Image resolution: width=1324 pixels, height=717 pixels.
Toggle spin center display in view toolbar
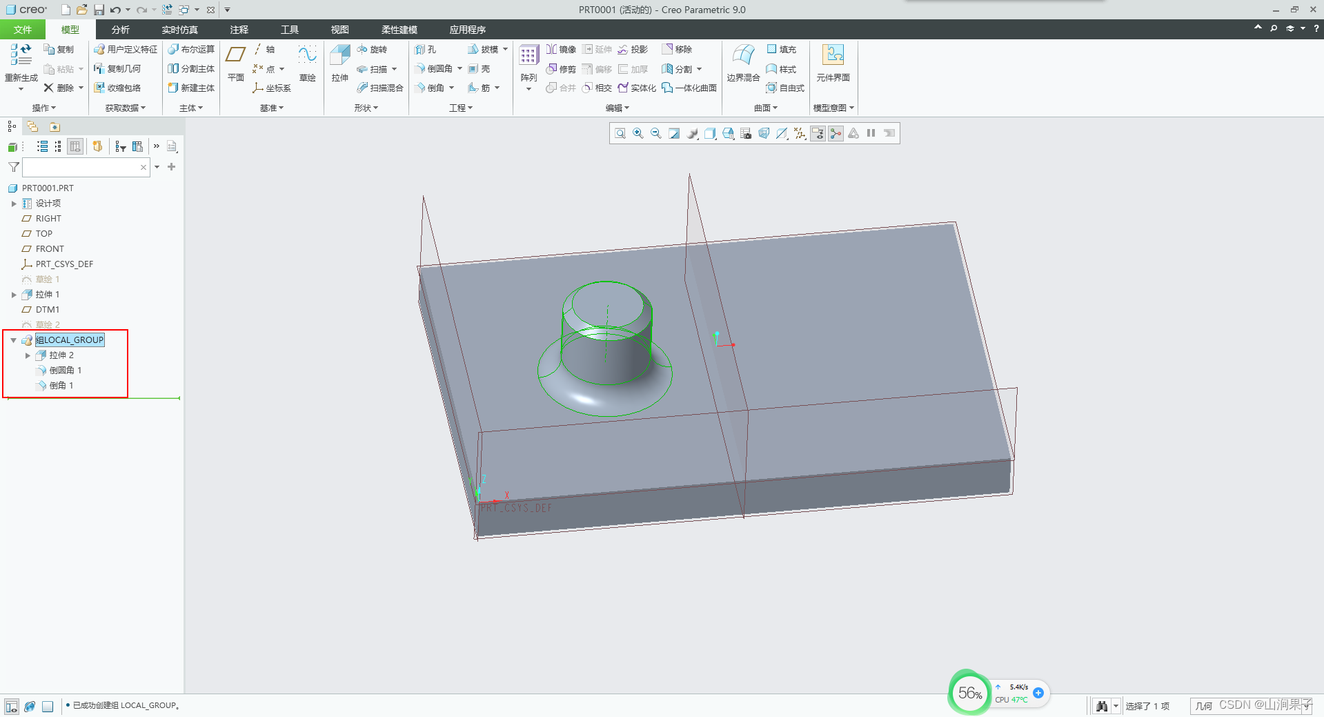click(836, 133)
